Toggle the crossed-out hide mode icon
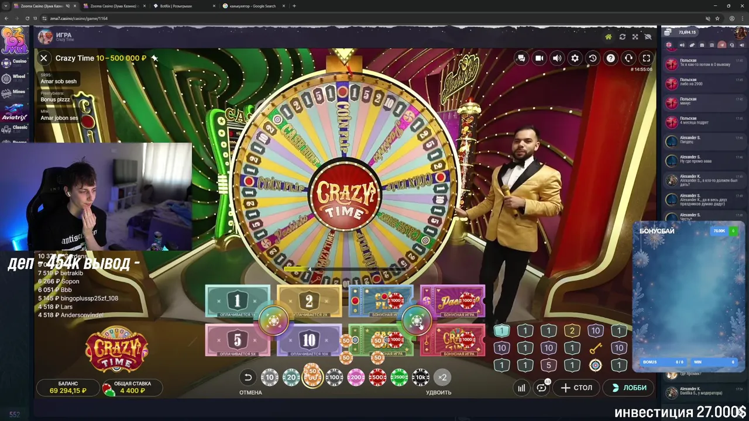The width and height of the screenshot is (749, 421). click(648, 37)
